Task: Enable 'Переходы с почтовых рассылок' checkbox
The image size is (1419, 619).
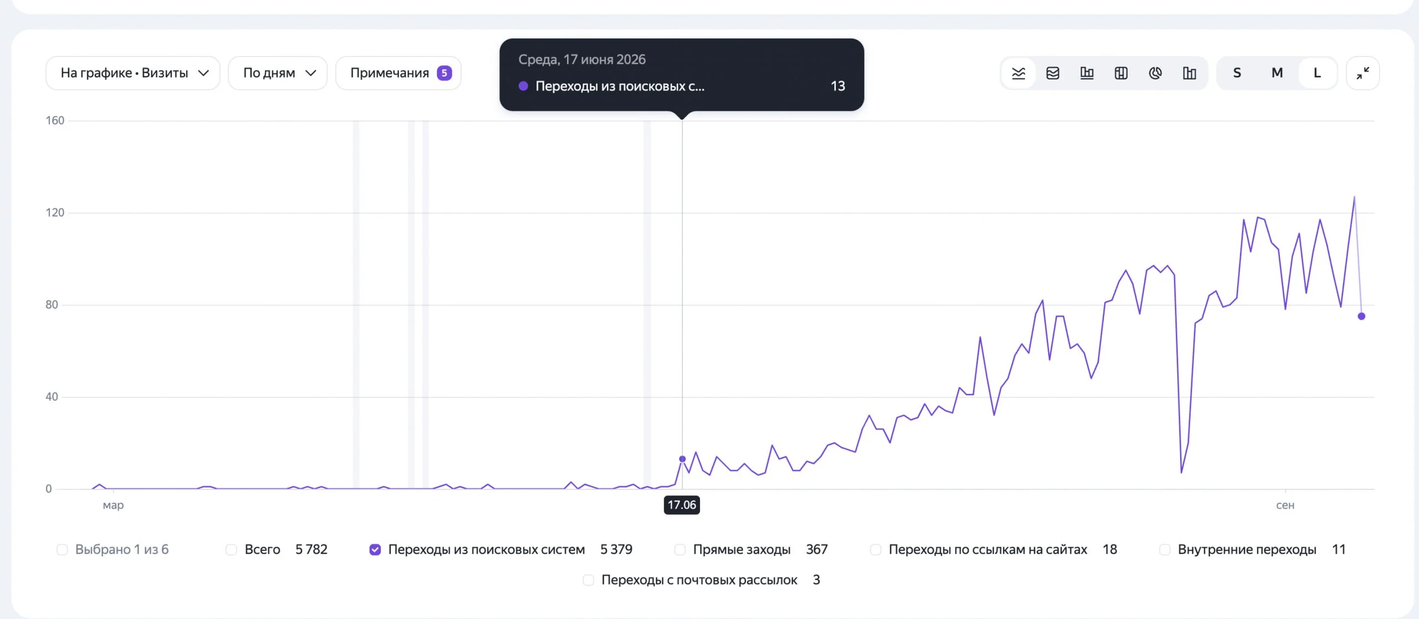Action: tap(588, 580)
